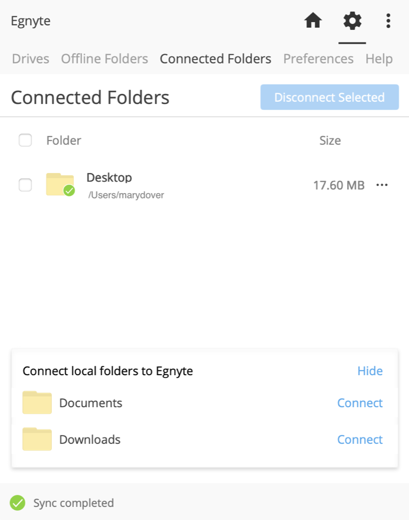Open the Offline Folders tab
The height and width of the screenshot is (520, 409).
click(104, 59)
